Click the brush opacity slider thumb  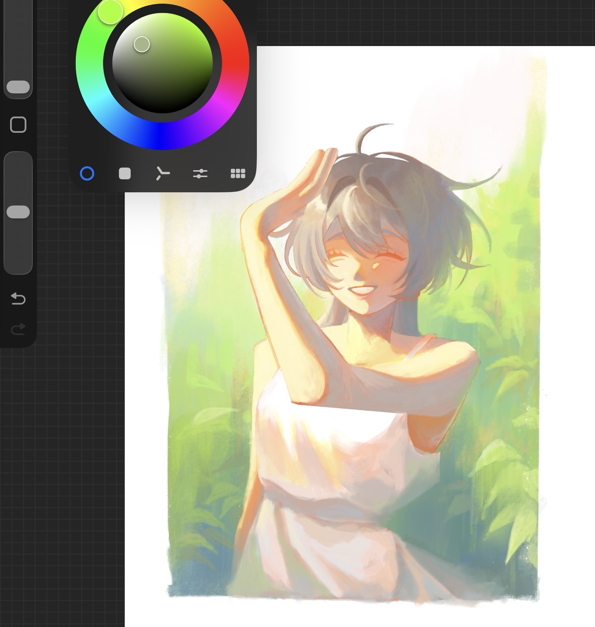click(18, 212)
